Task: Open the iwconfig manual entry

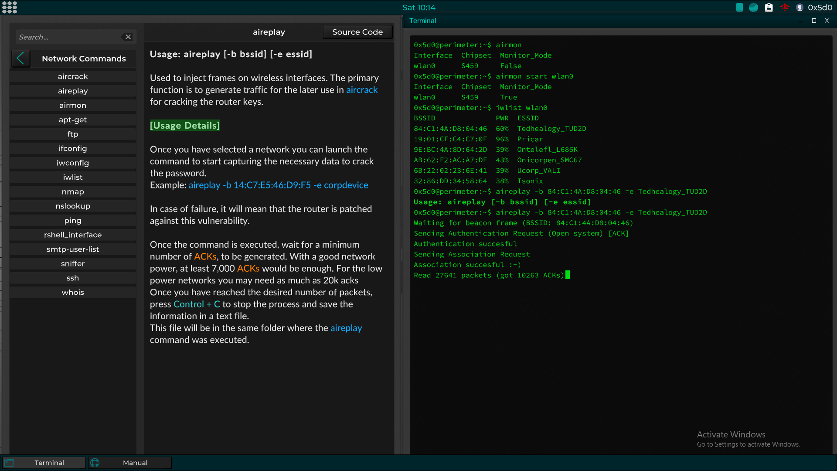Action: pyautogui.click(x=73, y=163)
